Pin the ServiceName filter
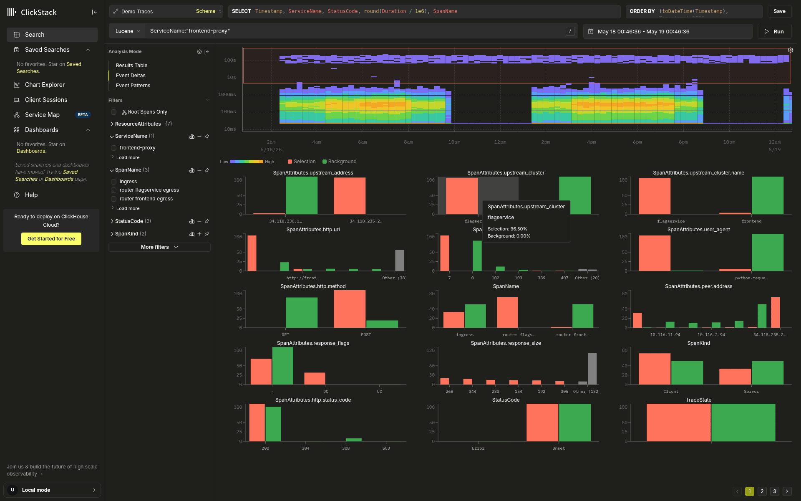 pos(207,137)
